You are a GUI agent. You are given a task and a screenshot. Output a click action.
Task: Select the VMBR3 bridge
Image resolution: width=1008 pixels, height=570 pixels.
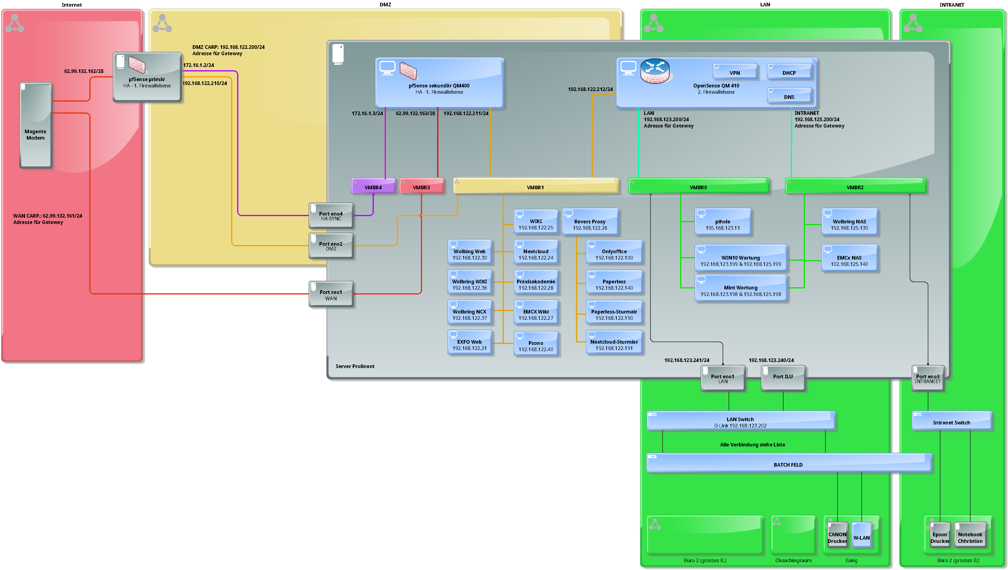click(421, 186)
